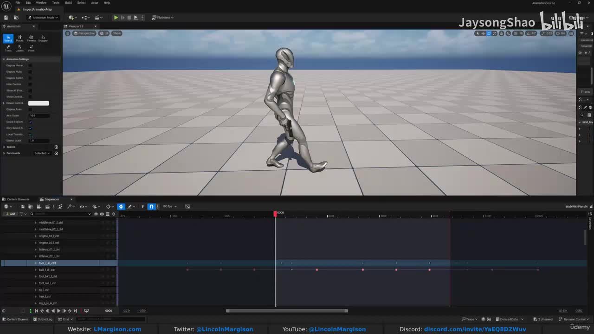Click the Add track button

tap(10, 214)
